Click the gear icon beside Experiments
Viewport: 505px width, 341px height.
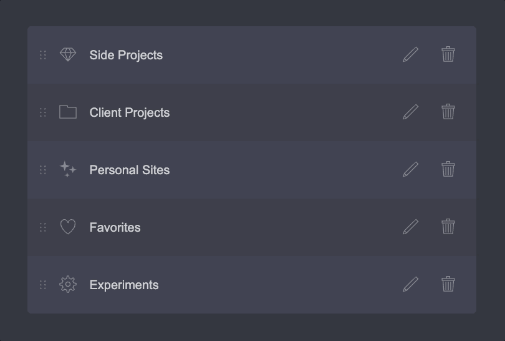tap(68, 284)
